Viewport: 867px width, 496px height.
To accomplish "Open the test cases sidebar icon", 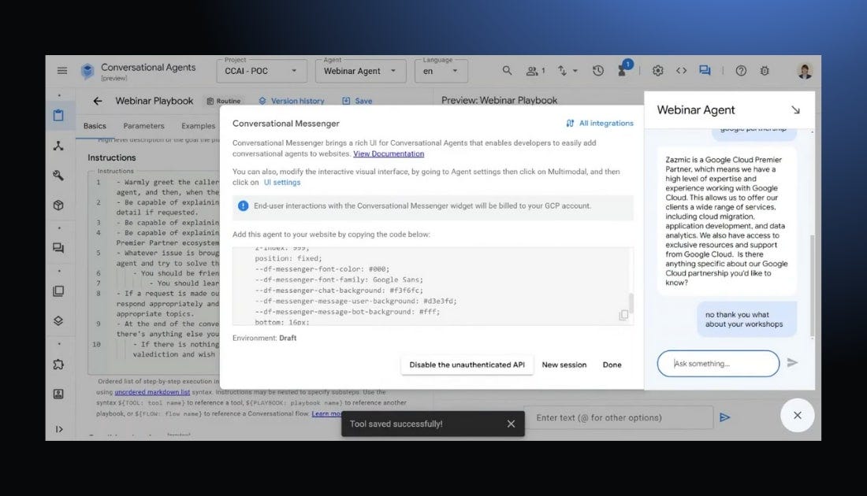I will (x=58, y=291).
